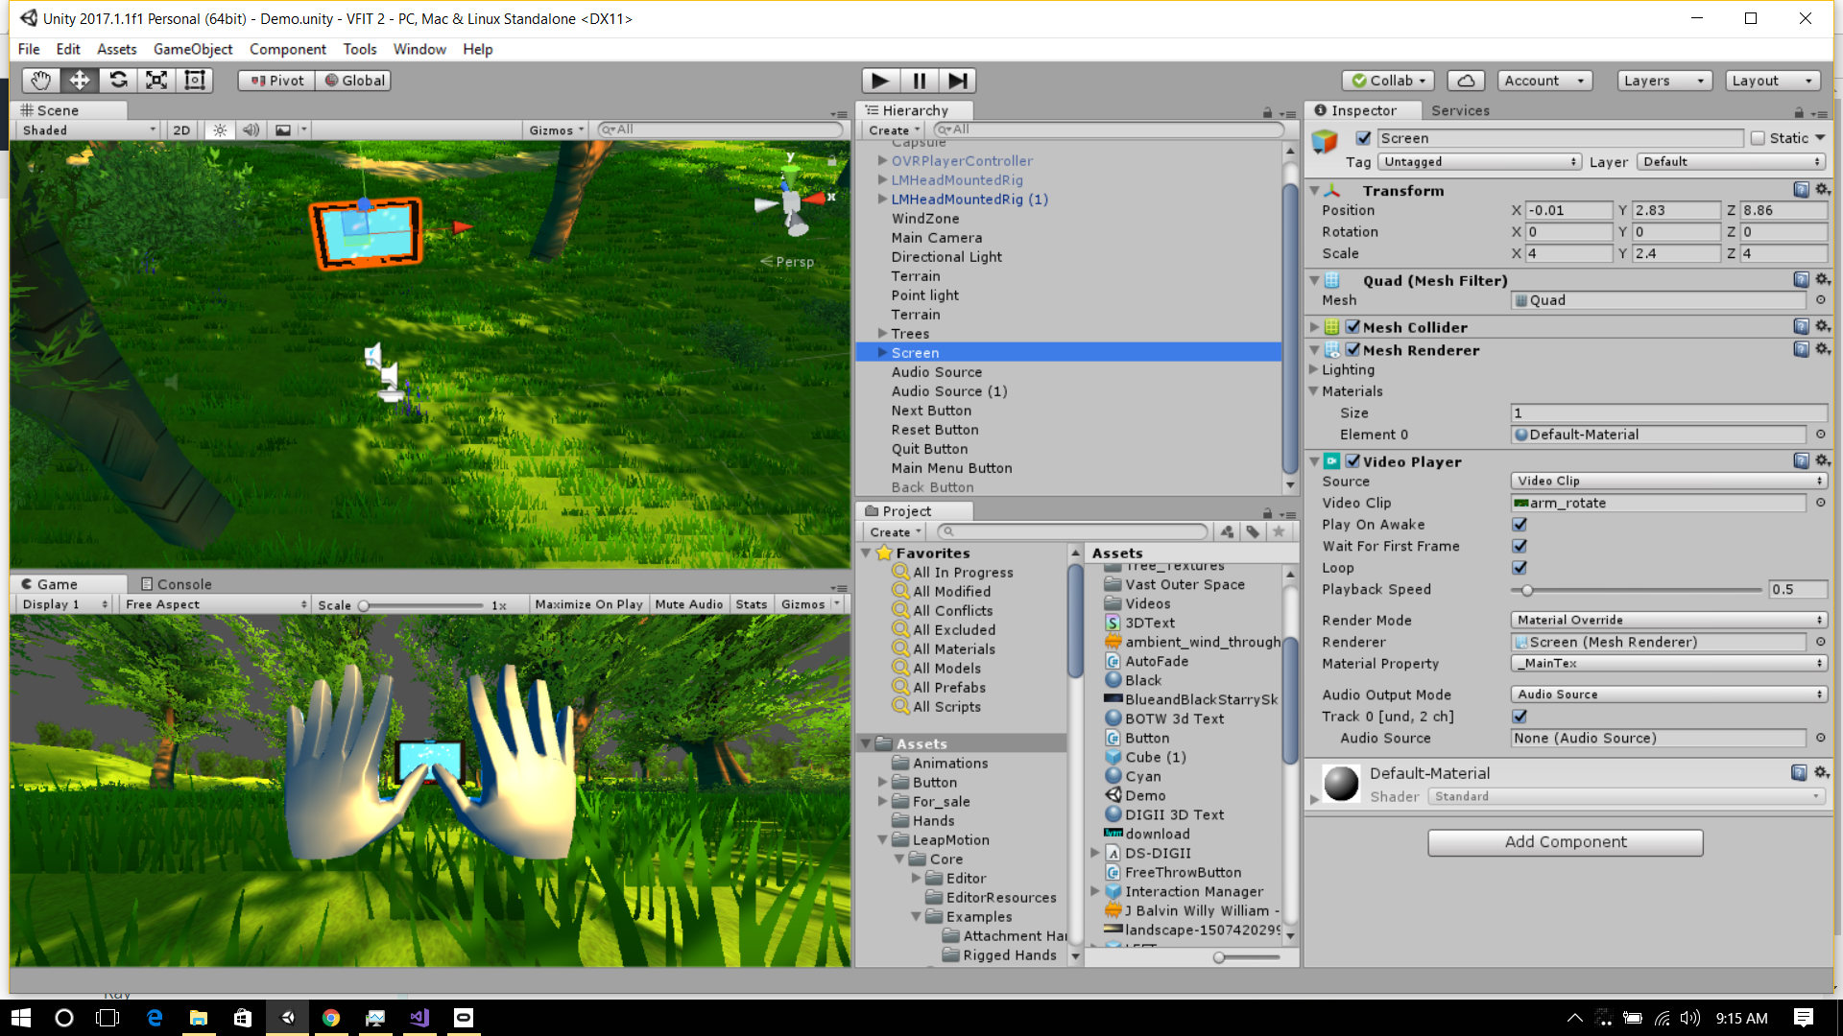Click the Step frame button
This screenshot has height=1036, width=1843.
(x=957, y=81)
